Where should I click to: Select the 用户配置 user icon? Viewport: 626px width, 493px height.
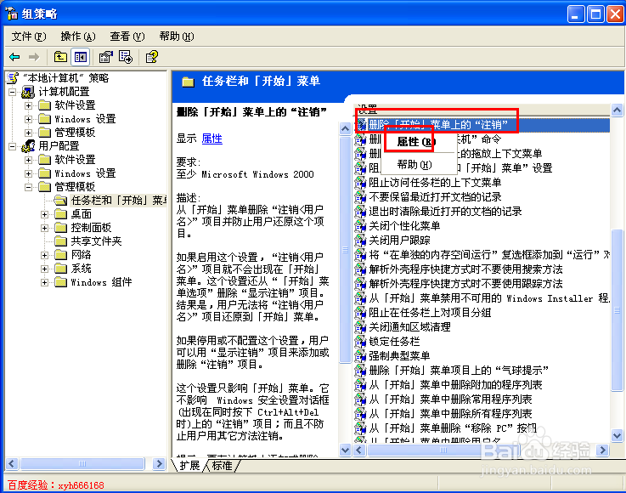[28, 146]
